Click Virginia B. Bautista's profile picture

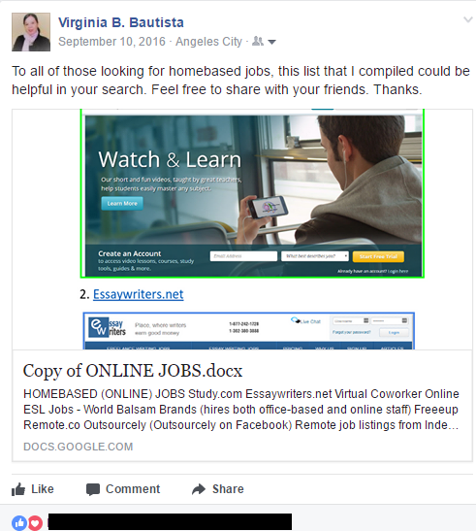pos(31,32)
